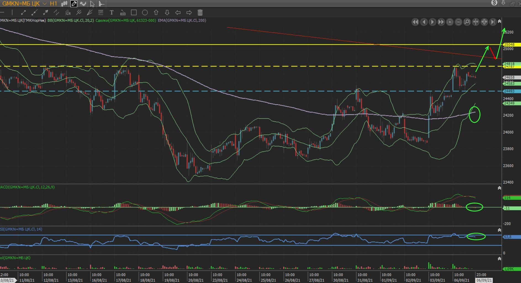Click the -11 MACD histogram value tag

pyautogui.click(x=512, y=208)
